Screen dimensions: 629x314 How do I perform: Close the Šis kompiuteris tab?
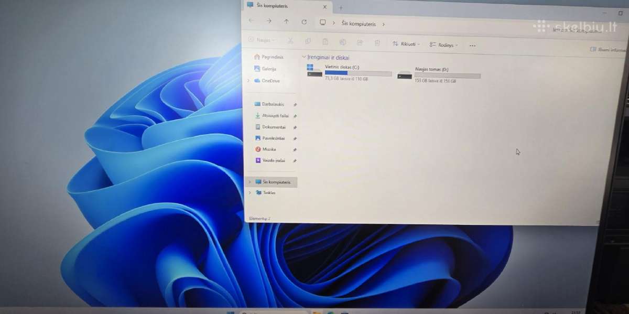coord(324,7)
